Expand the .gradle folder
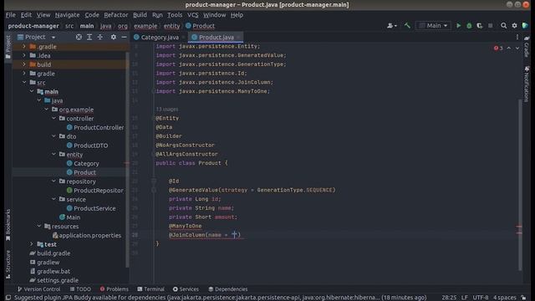 point(24,47)
